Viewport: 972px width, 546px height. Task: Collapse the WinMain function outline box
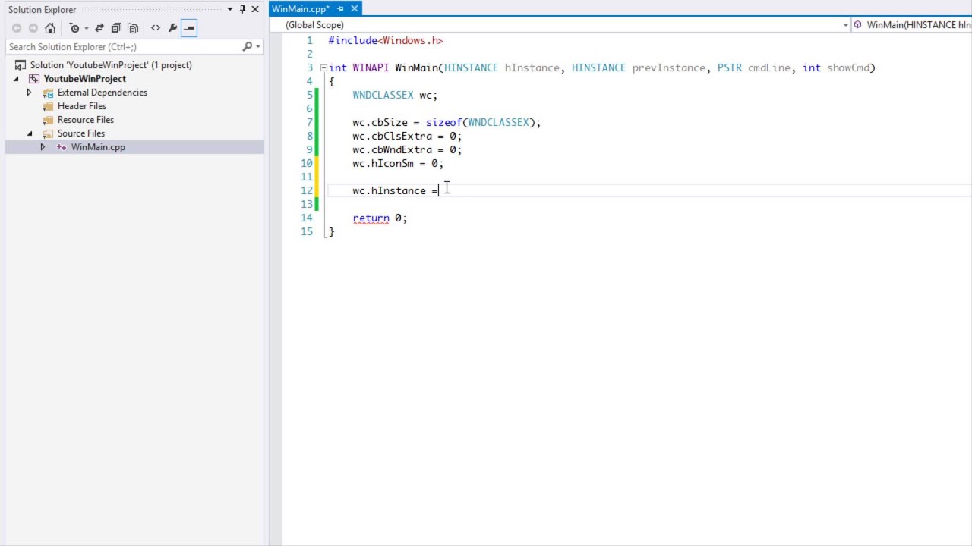(x=323, y=67)
